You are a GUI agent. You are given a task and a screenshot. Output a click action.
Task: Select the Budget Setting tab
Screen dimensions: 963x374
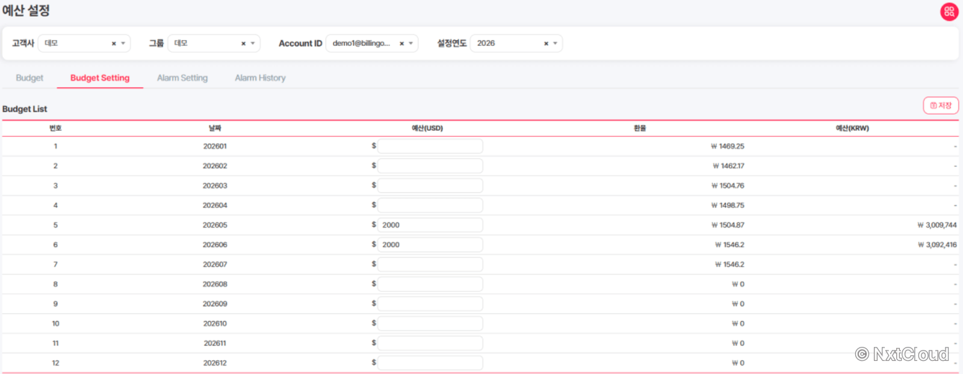coord(100,78)
